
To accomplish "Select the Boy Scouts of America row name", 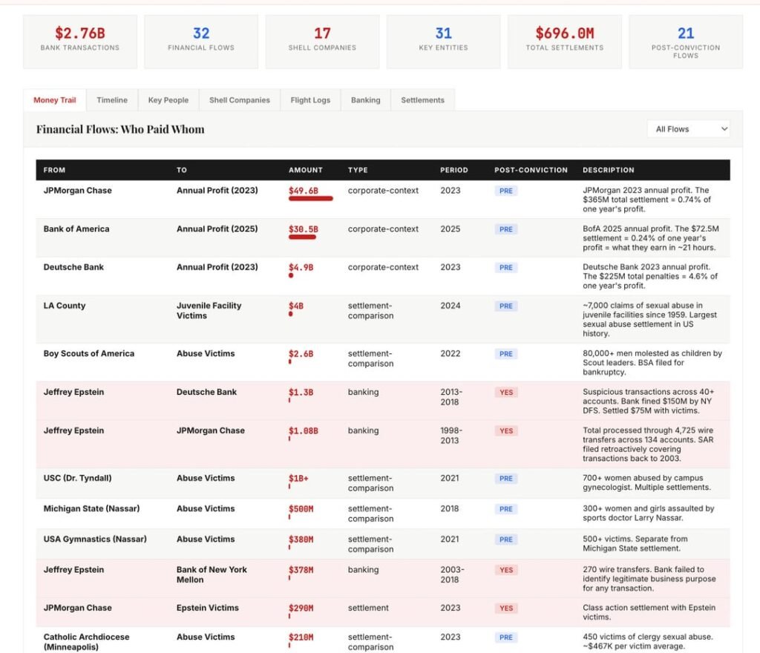I will coord(89,354).
